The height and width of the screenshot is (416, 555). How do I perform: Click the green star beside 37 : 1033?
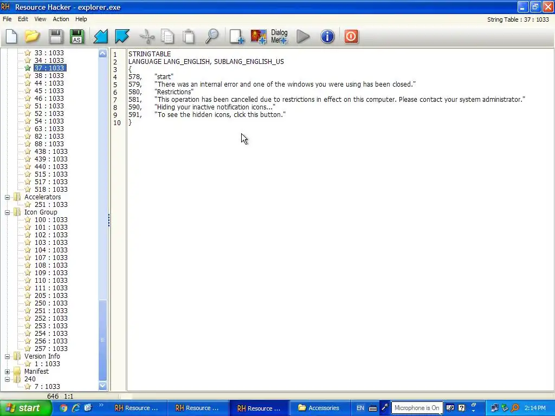pos(28,68)
